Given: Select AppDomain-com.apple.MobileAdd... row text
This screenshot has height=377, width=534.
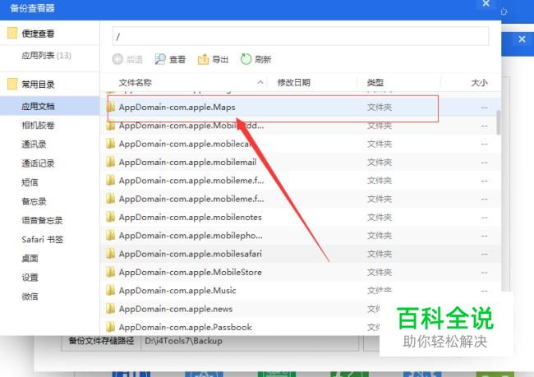Looking at the screenshot, I should pyautogui.click(x=191, y=126).
